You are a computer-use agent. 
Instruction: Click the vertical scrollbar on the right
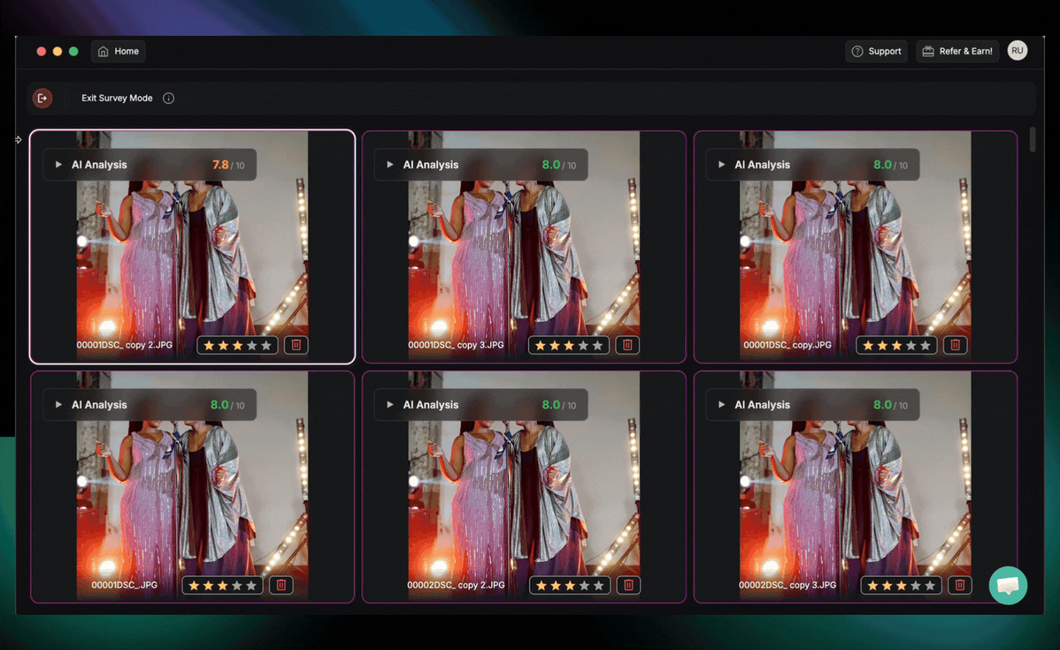coord(1032,140)
